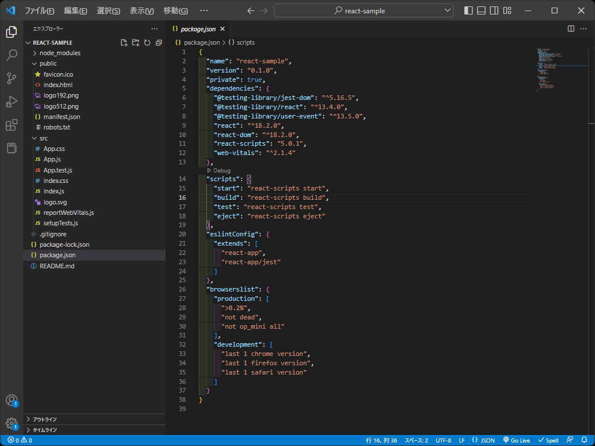Viewport: 595px width, 446px height.
Task: Refresh the Explorer file tree
Action: [147, 42]
